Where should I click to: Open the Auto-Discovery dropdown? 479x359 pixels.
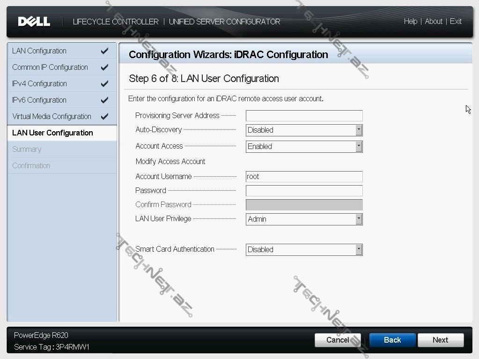(304, 130)
